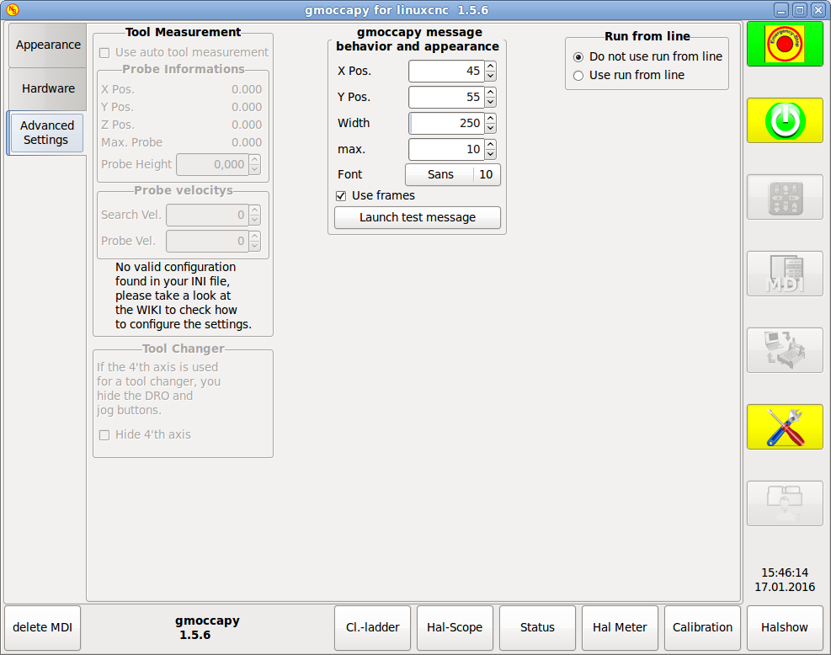
Task: Toggle the green machine power button
Action: click(784, 120)
